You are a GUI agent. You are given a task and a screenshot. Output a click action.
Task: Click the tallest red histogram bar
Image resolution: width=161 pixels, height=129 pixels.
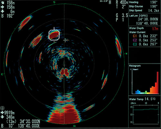point(157,83)
